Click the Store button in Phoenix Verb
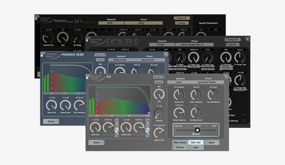 [51, 121]
